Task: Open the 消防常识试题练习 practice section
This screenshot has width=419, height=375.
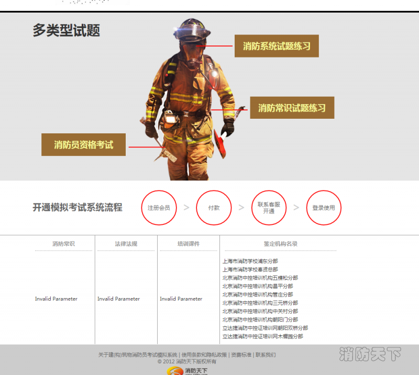Action: [x=291, y=107]
